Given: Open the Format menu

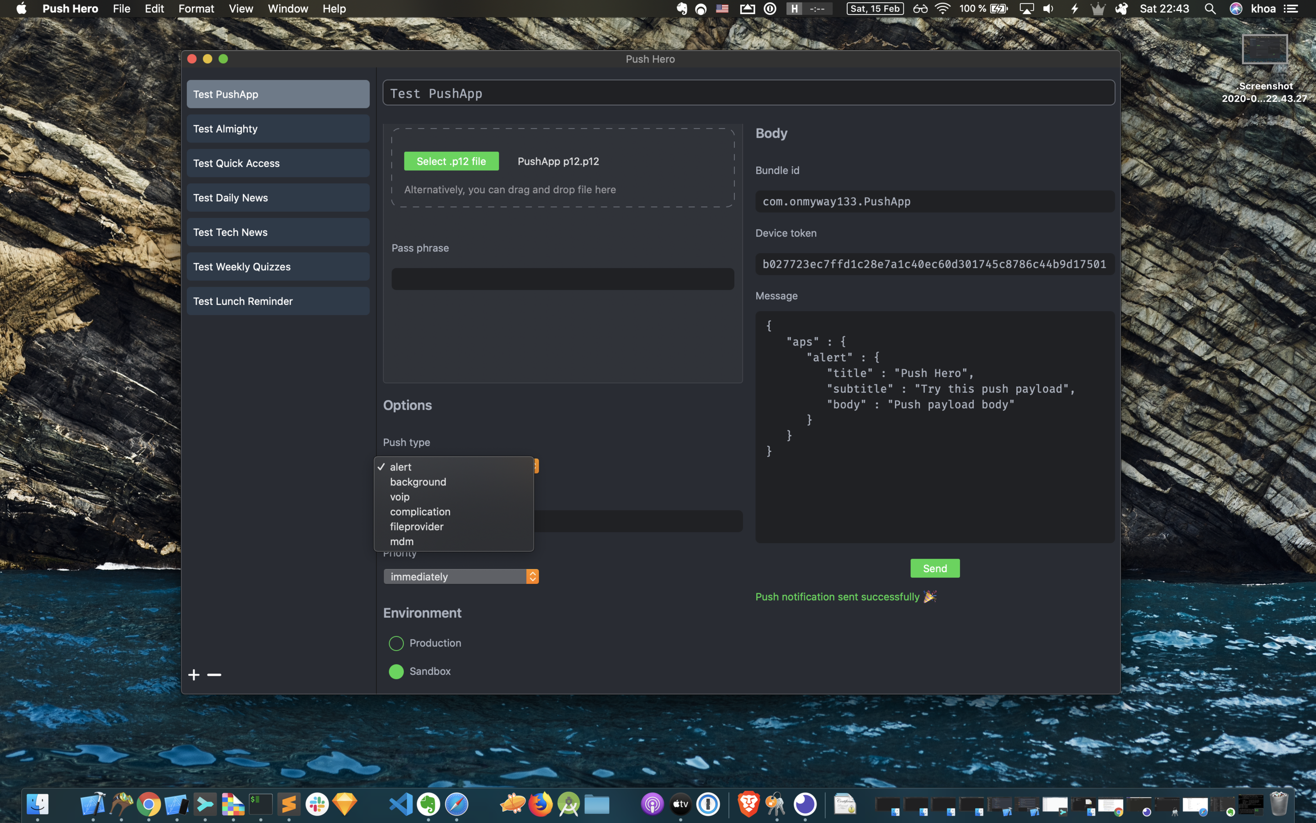Looking at the screenshot, I should [x=196, y=9].
